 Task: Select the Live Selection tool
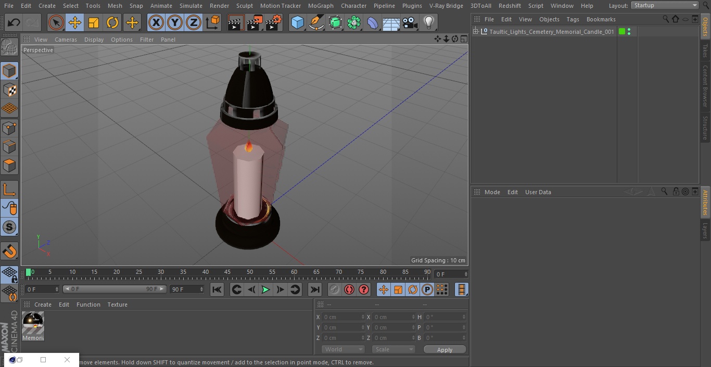(x=56, y=23)
